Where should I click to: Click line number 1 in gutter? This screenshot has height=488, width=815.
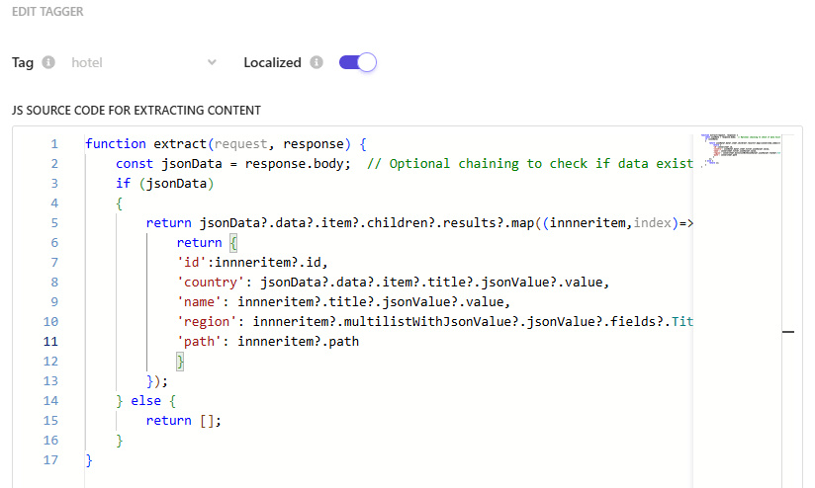53,143
